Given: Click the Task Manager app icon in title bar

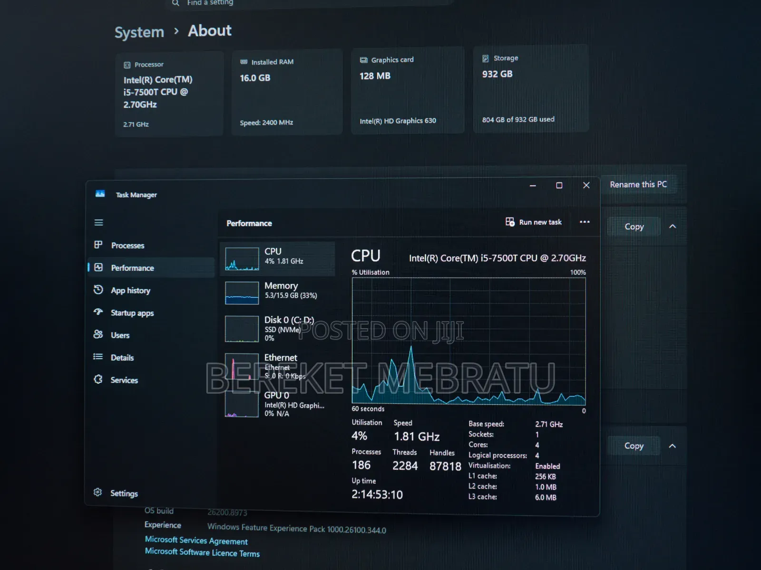Looking at the screenshot, I should [100, 194].
